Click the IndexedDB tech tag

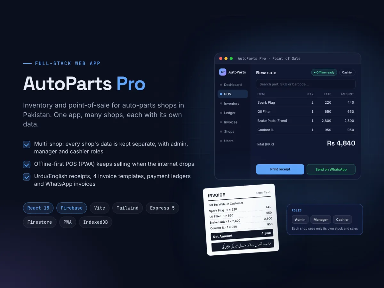[x=95, y=222]
